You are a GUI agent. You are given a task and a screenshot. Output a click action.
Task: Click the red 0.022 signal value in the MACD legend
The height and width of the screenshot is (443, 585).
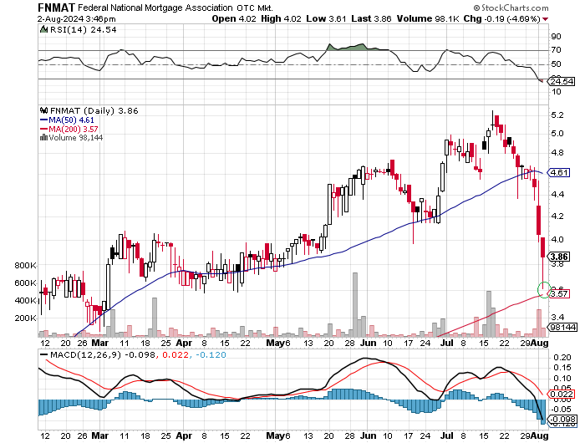click(x=175, y=355)
